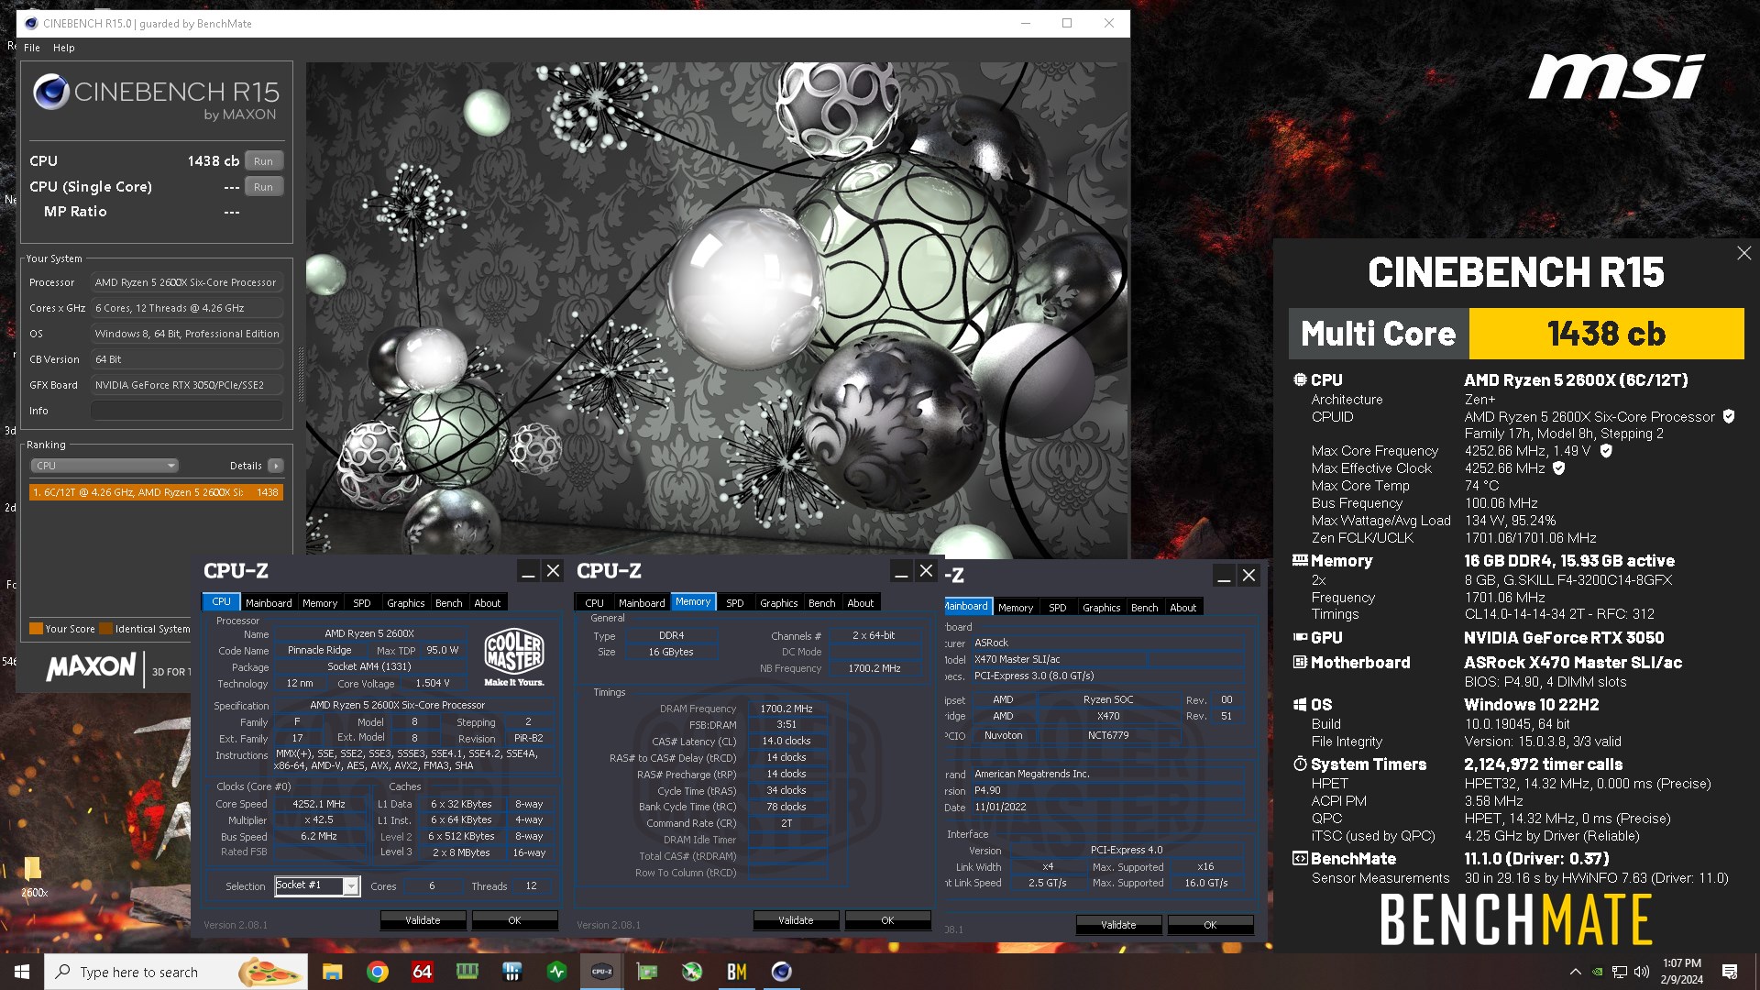This screenshot has width=1760, height=990.
Task: Click the Details label in the Ranking panel
Action: pos(246,466)
